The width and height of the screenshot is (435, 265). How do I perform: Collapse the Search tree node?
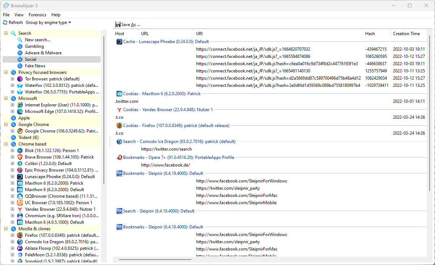pos(6,33)
